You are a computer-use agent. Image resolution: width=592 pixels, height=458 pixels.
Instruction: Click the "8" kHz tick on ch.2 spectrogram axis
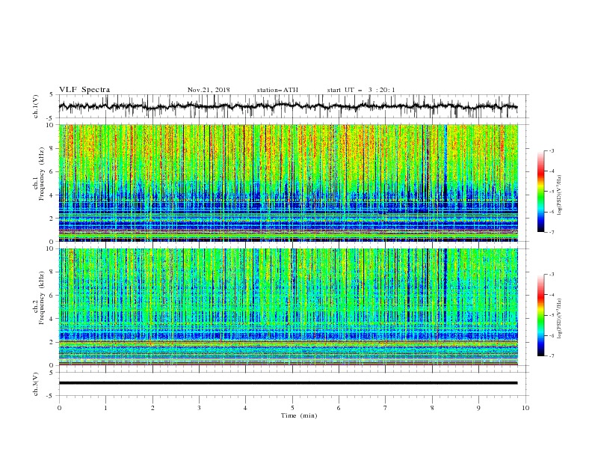point(52,272)
